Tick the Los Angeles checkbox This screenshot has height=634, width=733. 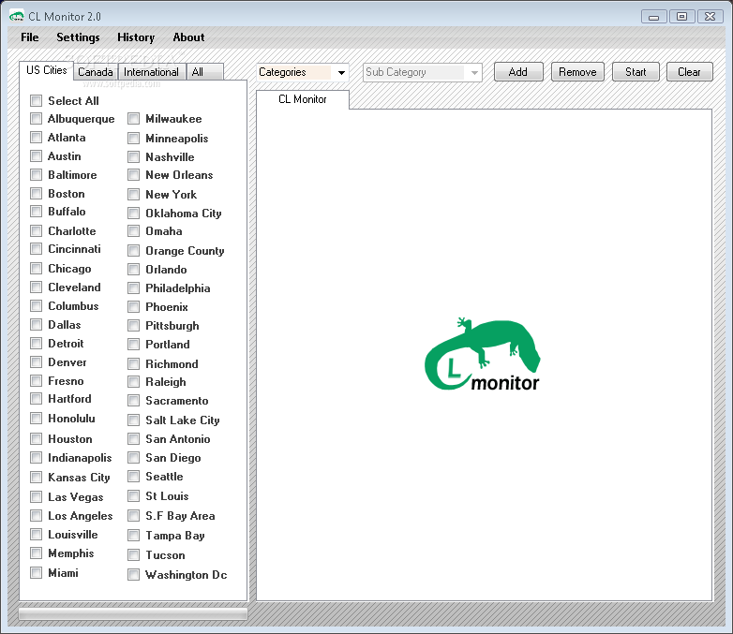[x=36, y=515]
